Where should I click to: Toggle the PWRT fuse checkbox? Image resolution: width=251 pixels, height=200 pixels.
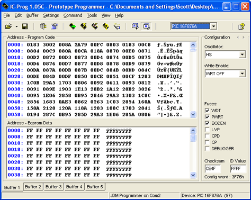(207, 117)
